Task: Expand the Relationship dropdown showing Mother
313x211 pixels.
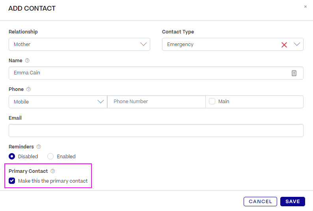Action: coord(79,44)
